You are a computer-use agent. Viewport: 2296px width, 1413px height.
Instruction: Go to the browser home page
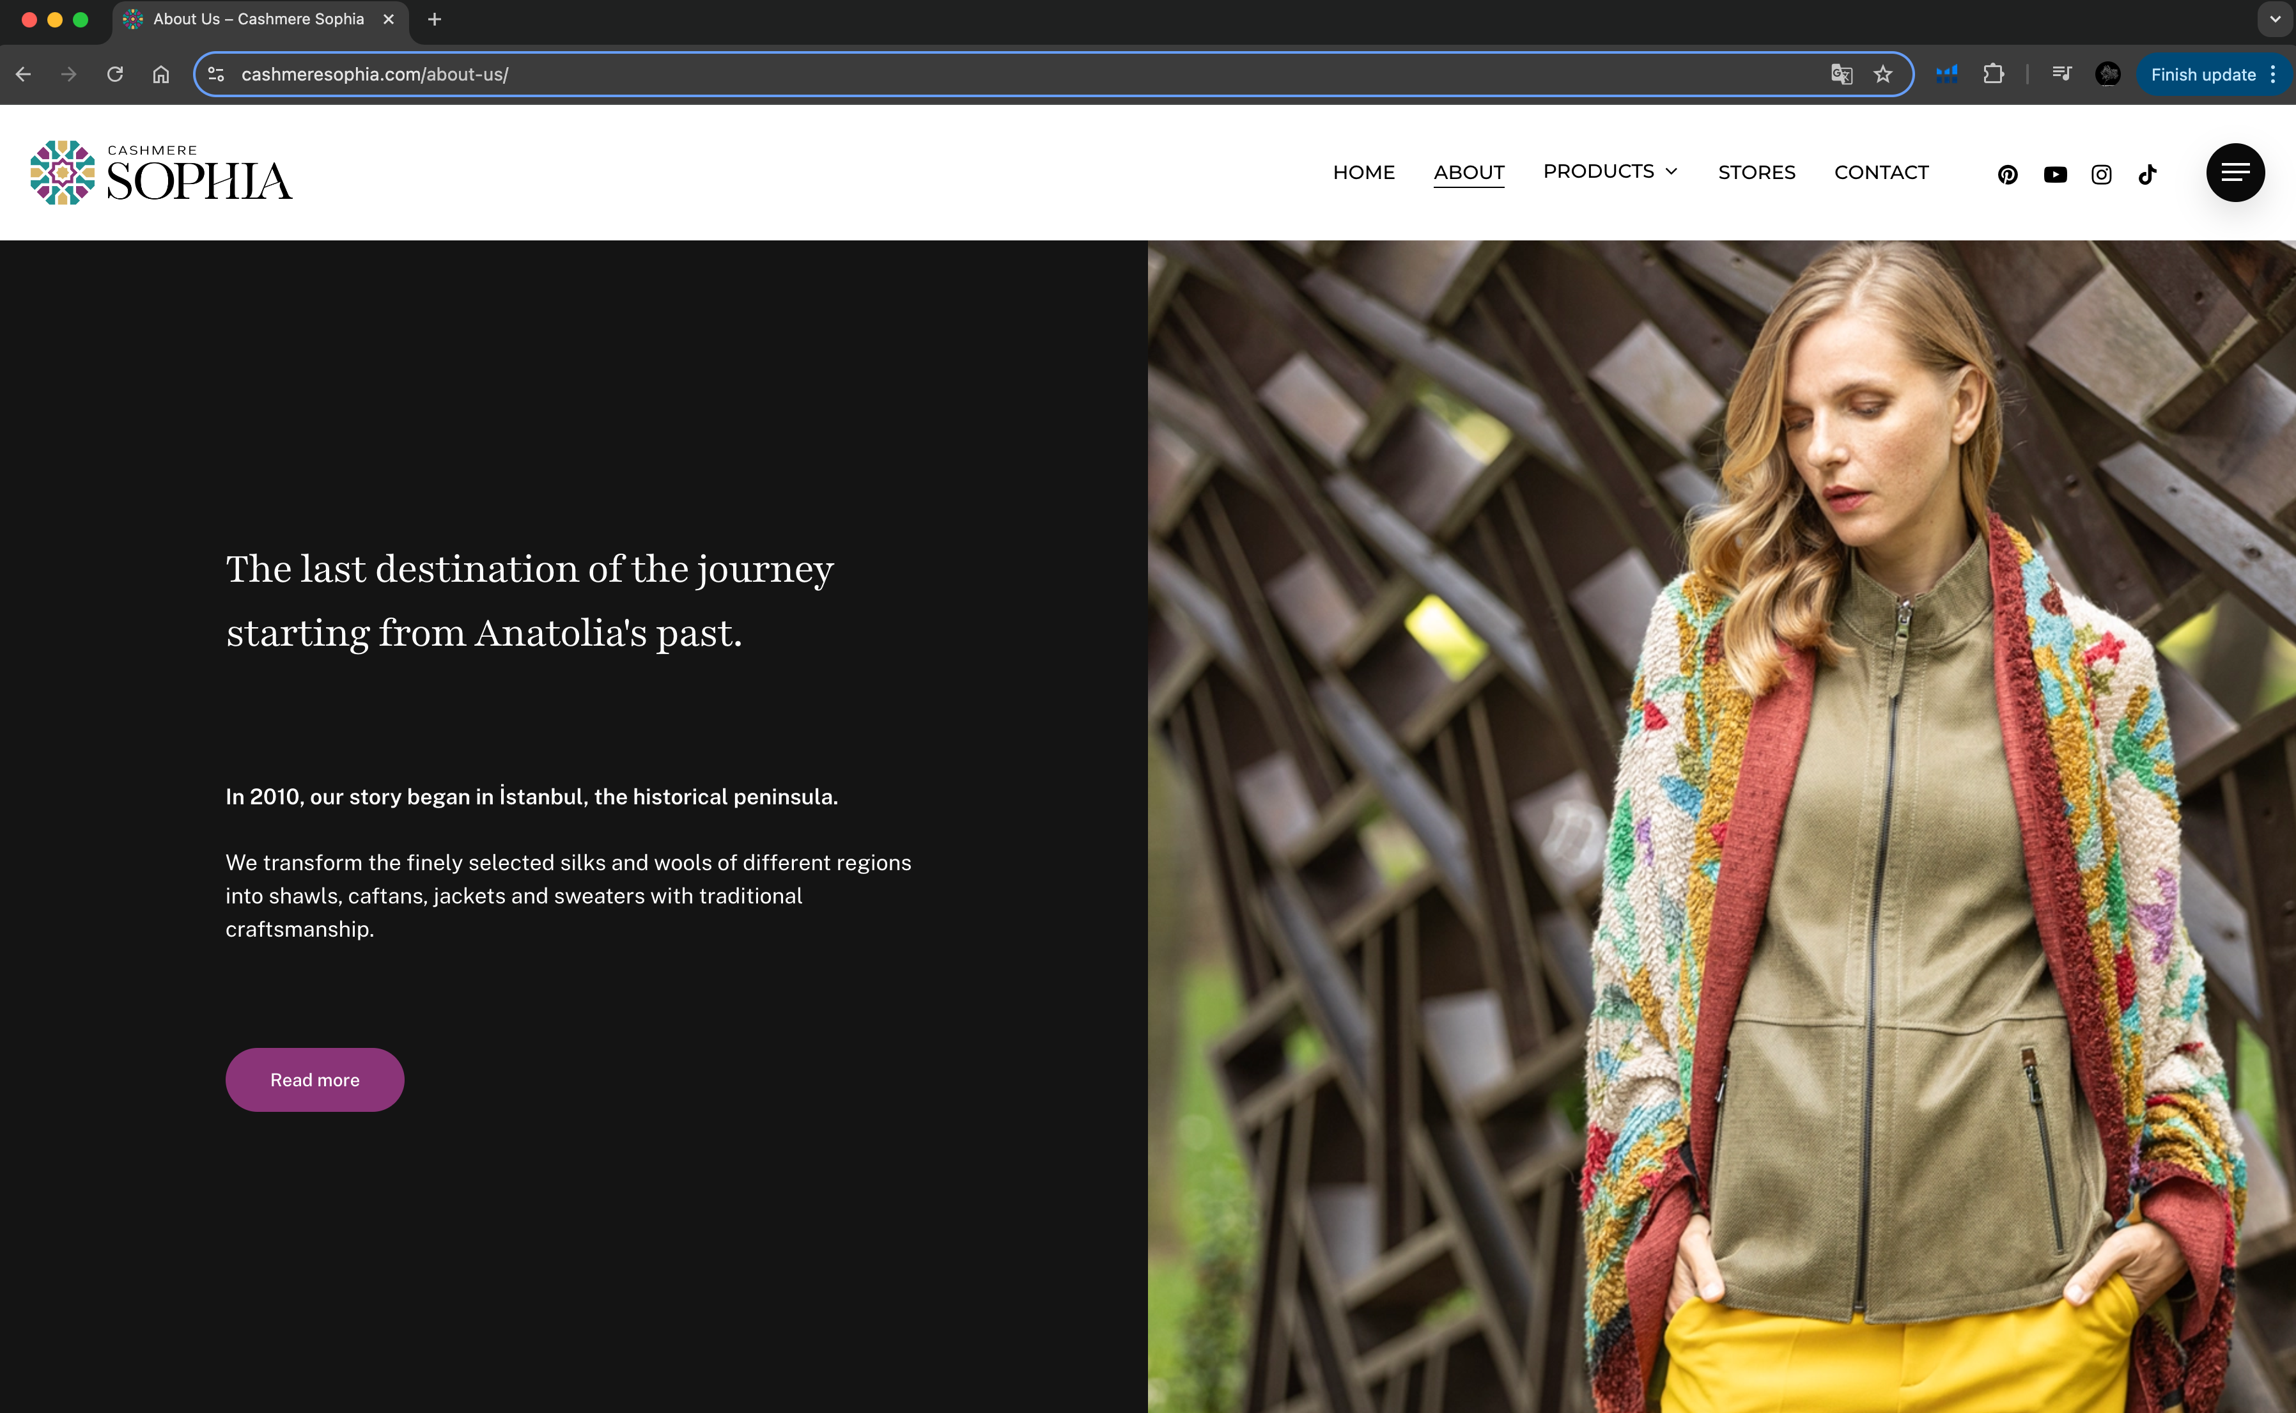coord(160,74)
